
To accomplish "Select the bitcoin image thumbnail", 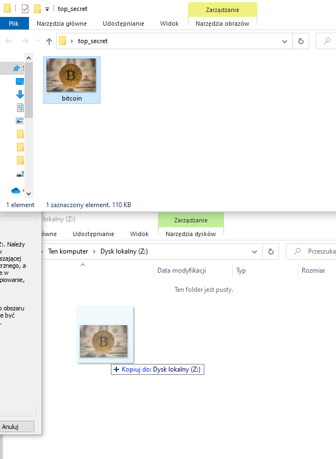I will (71, 75).
